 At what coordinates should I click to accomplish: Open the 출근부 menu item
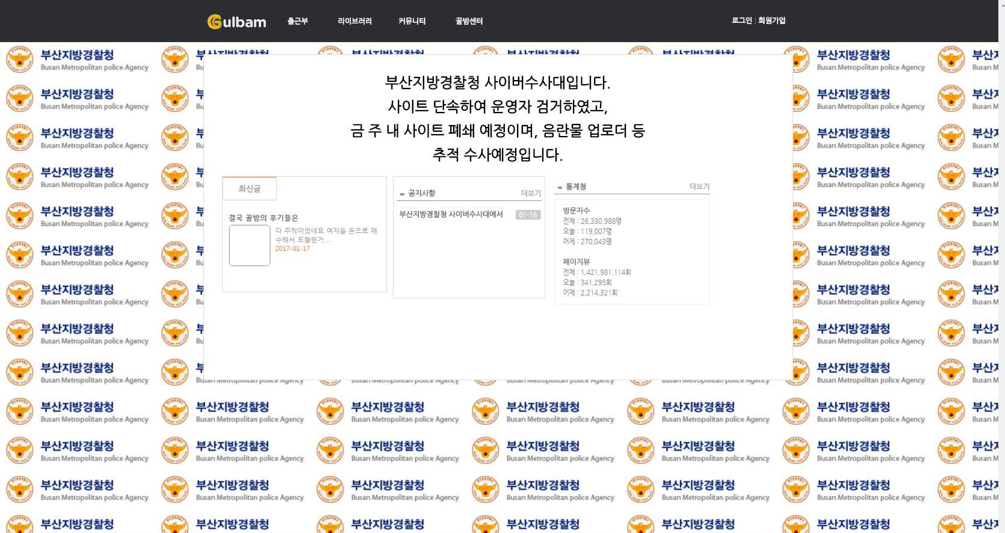pyautogui.click(x=297, y=21)
